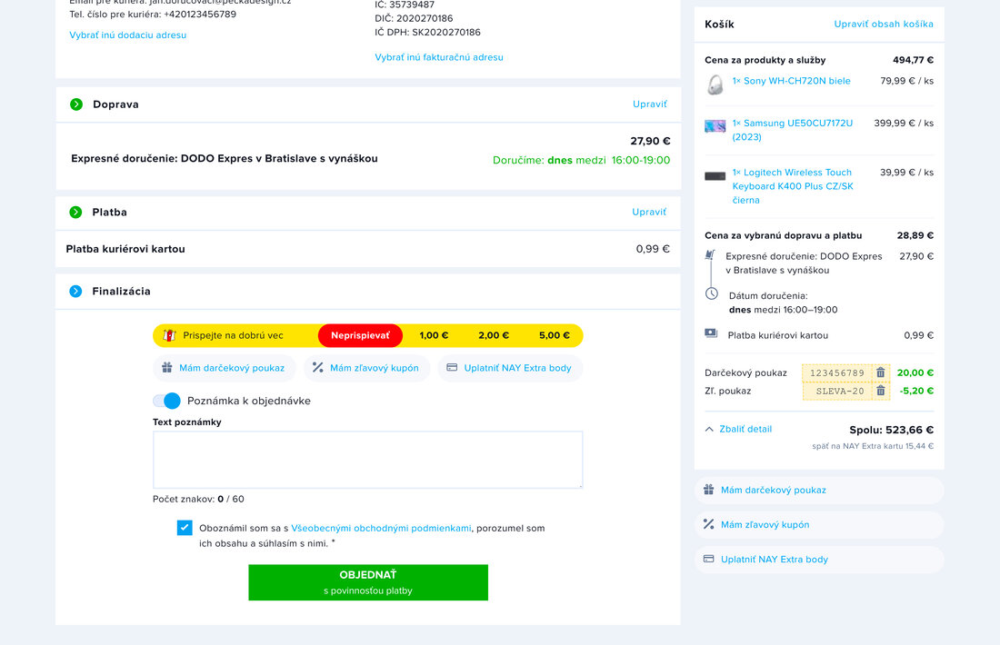Image resolution: width=1000 pixels, height=645 pixels.
Task: Choose the 2,00 € donation amount
Action: pyautogui.click(x=494, y=335)
